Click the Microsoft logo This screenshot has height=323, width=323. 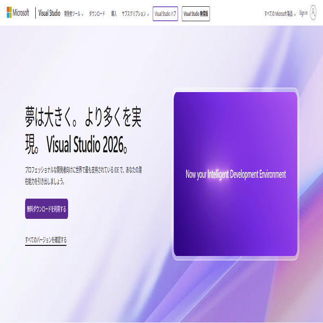coord(18,13)
